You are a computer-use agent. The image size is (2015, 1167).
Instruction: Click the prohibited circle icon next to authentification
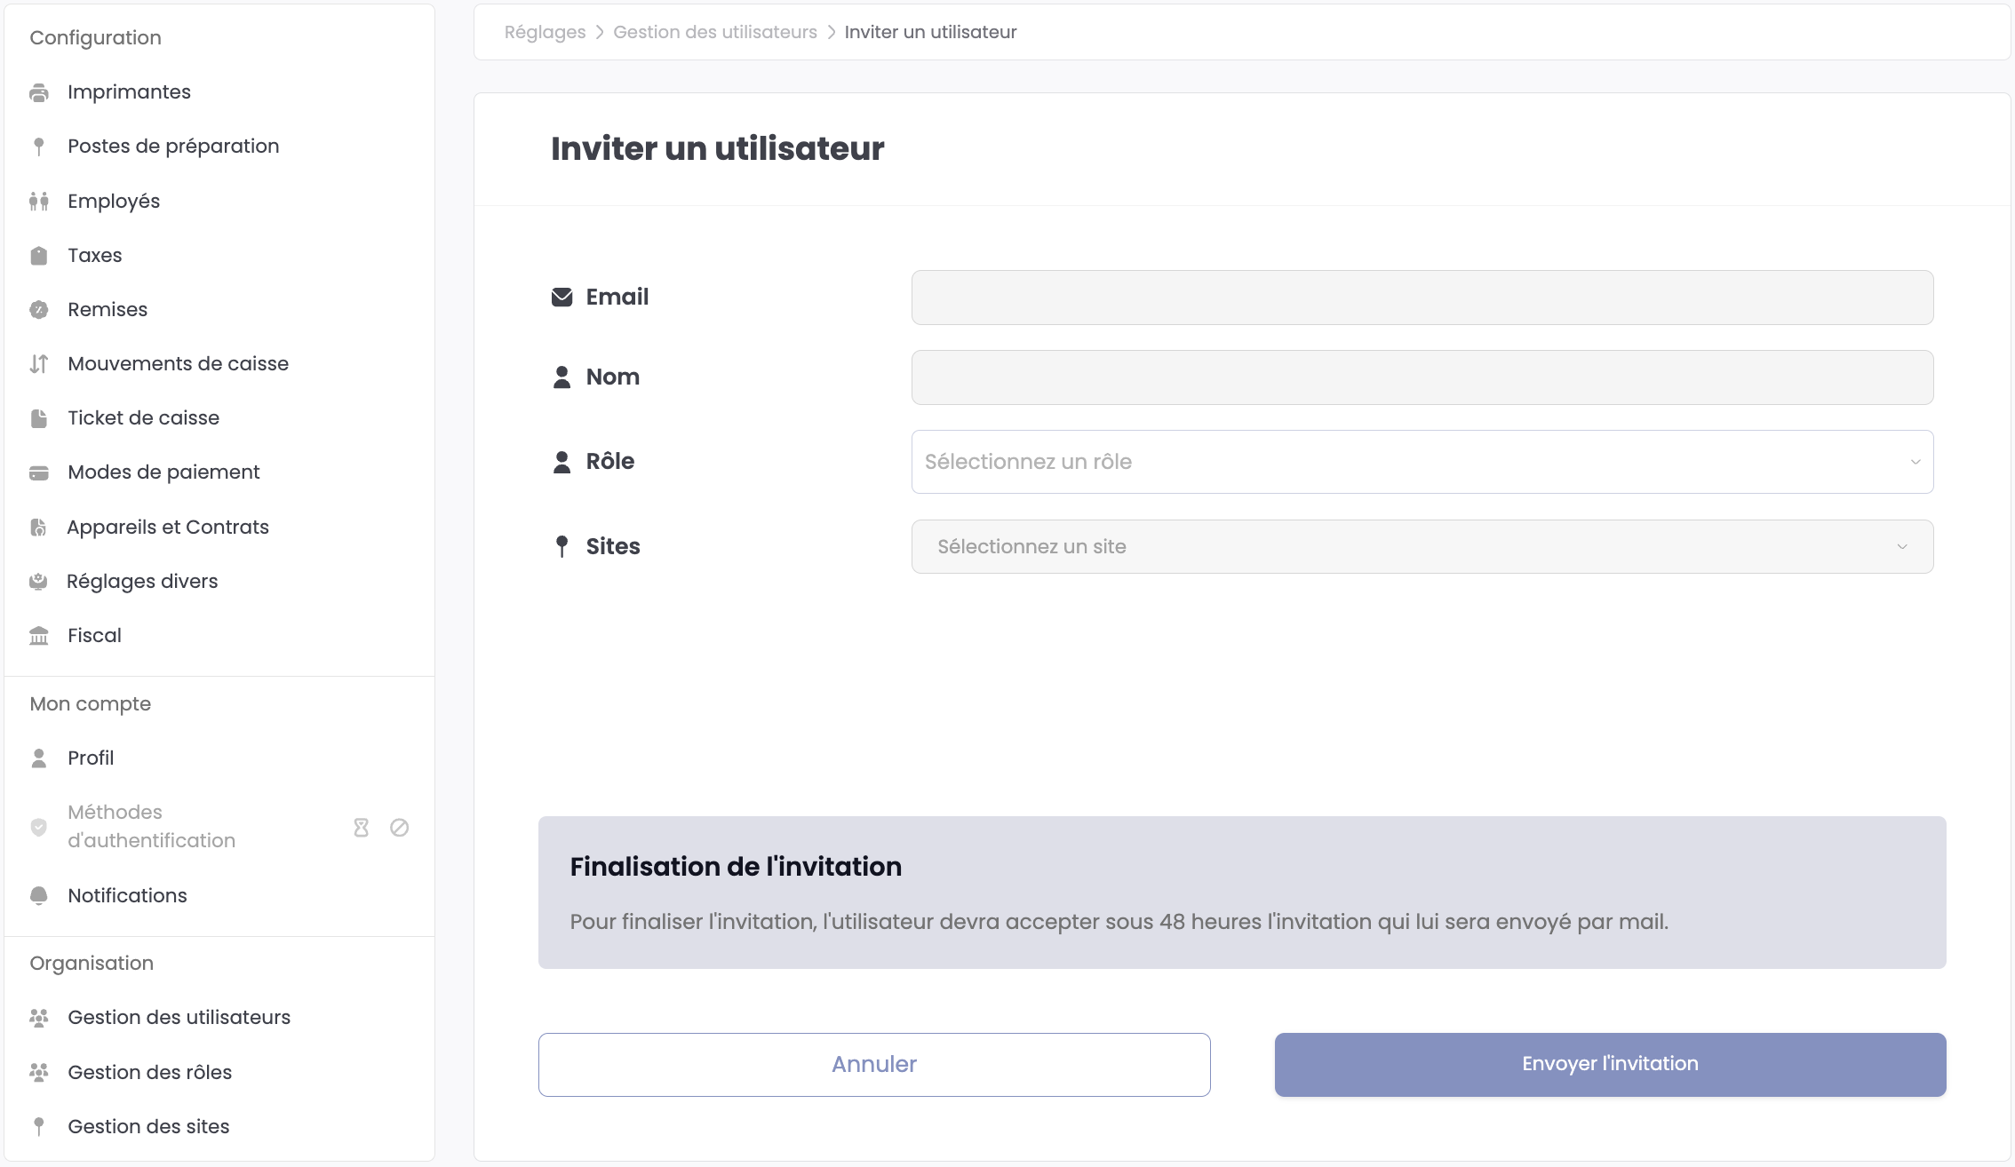tap(400, 828)
